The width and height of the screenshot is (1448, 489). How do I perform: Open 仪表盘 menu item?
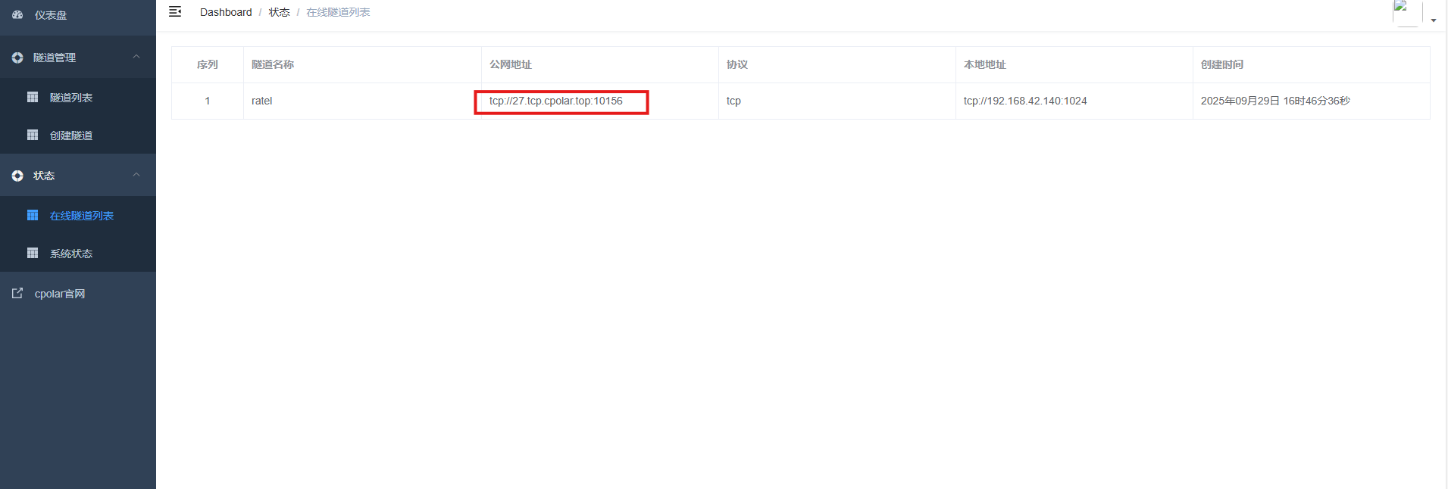(x=51, y=15)
